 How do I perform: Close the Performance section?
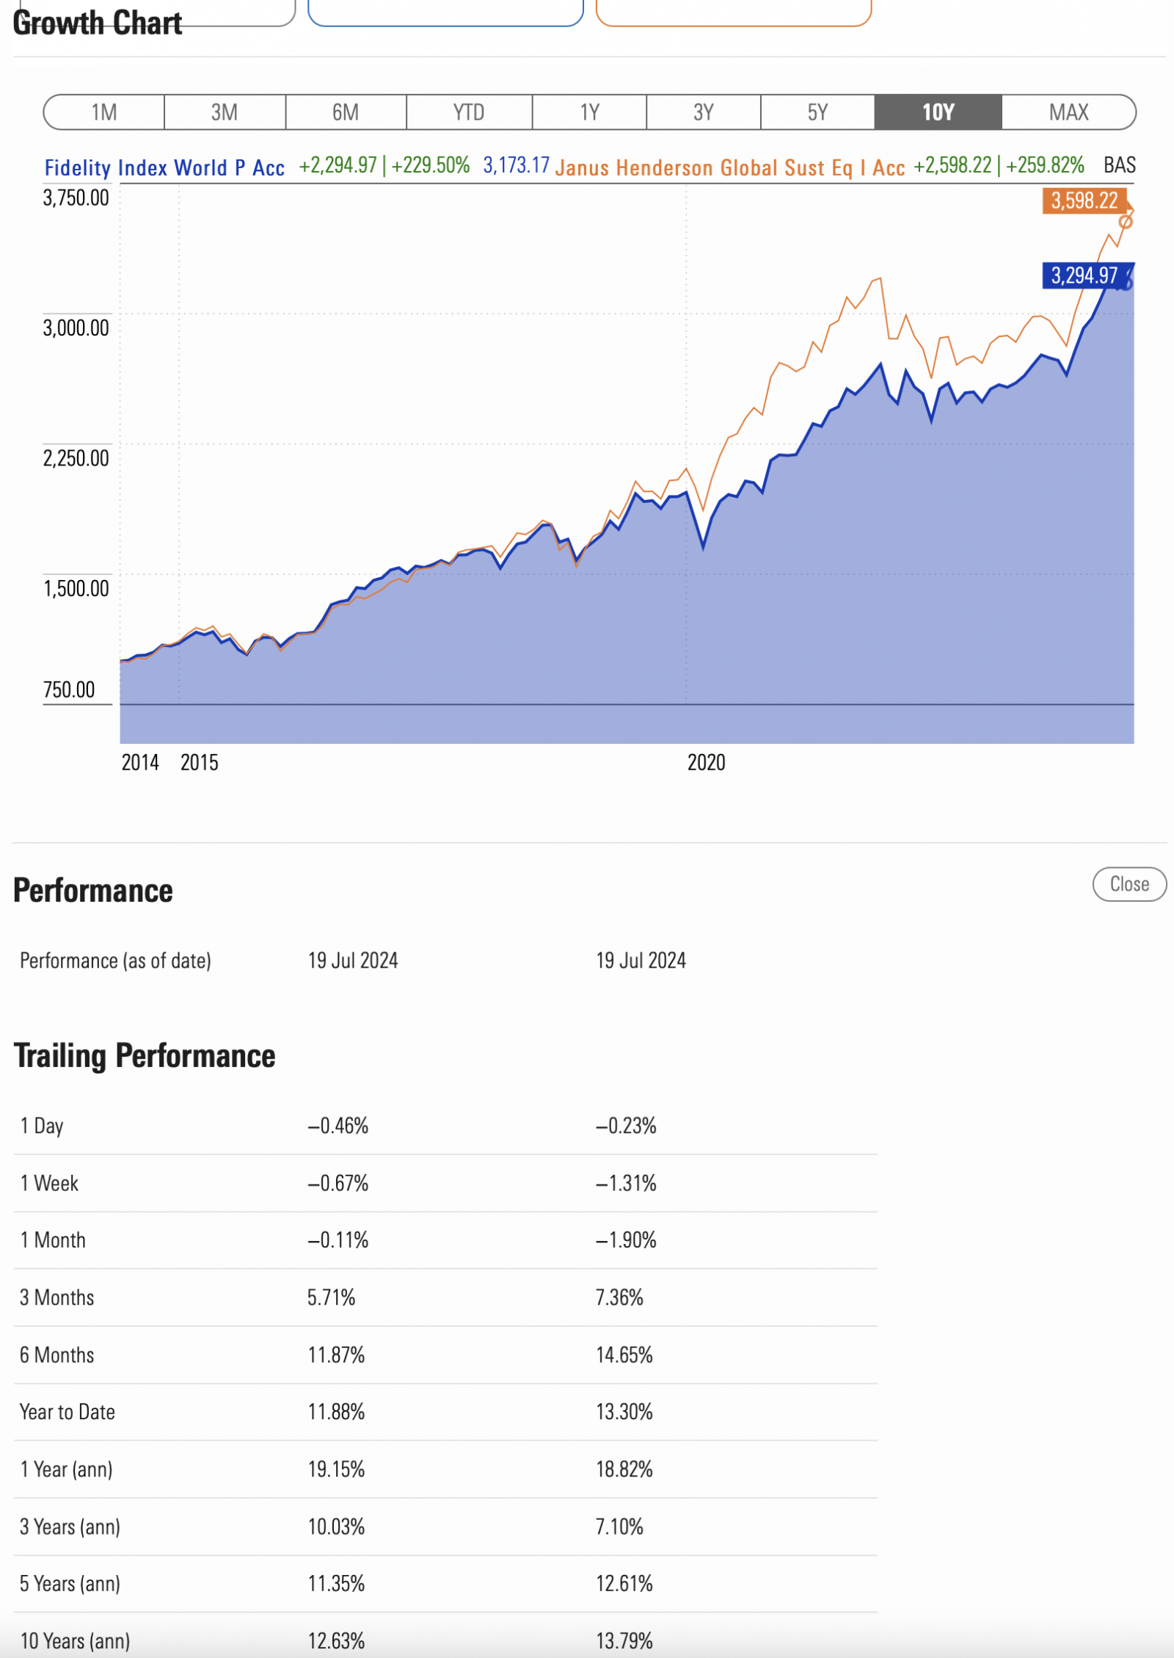1129,884
